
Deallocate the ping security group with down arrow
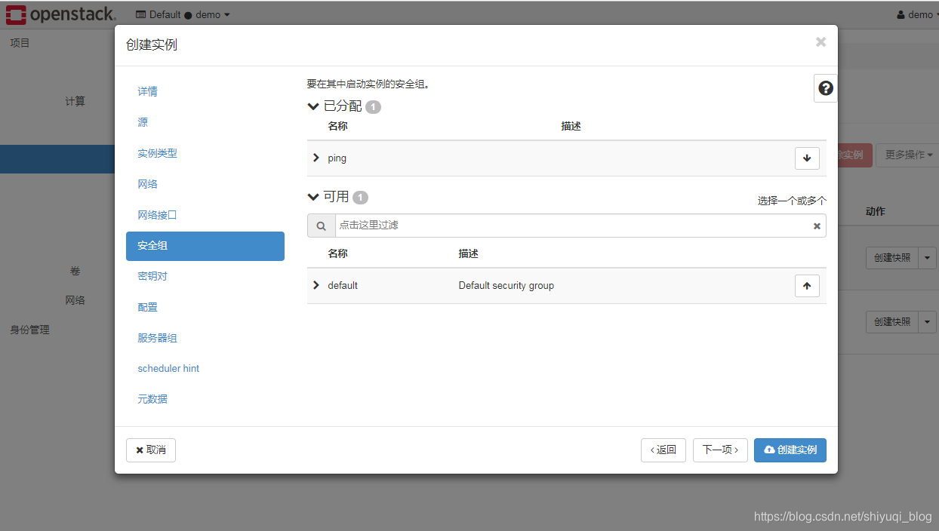coord(807,158)
